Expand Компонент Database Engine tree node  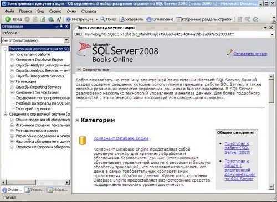click(x=12, y=60)
